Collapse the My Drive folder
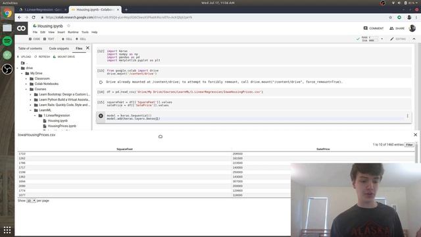The image size is (421, 237). click(x=22, y=73)
